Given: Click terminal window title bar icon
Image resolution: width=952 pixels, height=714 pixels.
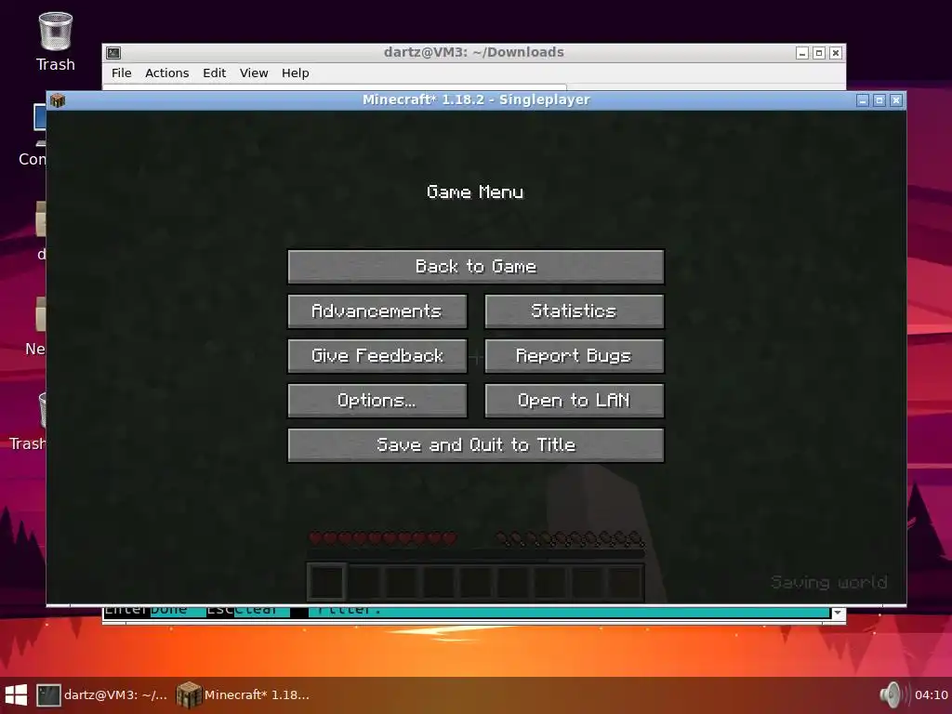Looking at the screenshot, I should click(x=113, y=53).
